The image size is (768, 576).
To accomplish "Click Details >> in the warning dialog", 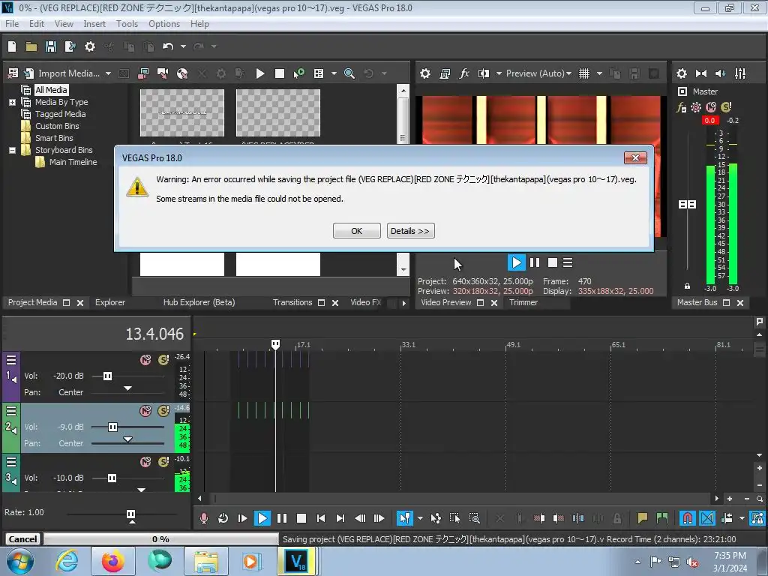I will (x=410, y=231).
